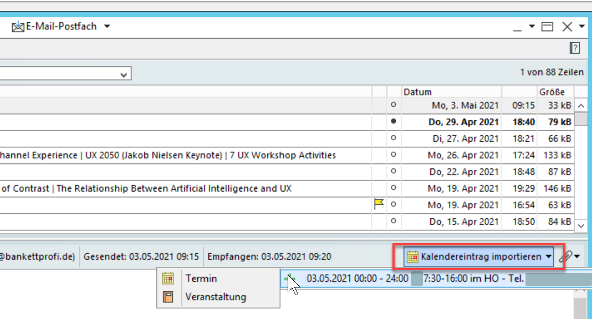The height and width of the screenshot is (319, 592).
Task: Click the calendar icon in Kalendereintrag importieren
Action: (x=412, y=256)
